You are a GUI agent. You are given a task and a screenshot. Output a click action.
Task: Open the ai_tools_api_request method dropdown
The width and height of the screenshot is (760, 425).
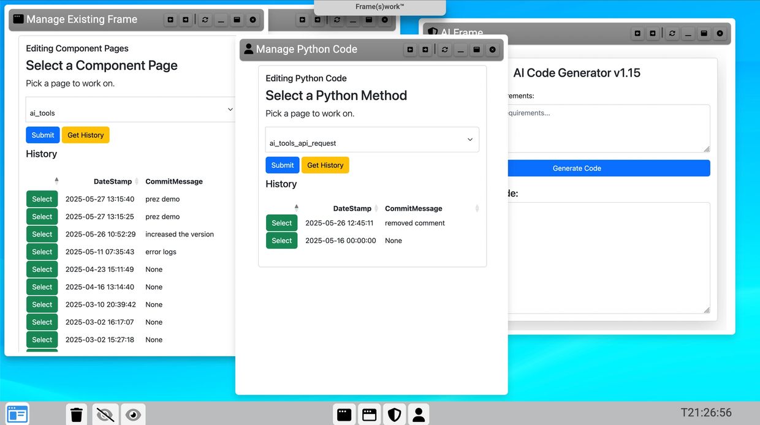(372, 140)
